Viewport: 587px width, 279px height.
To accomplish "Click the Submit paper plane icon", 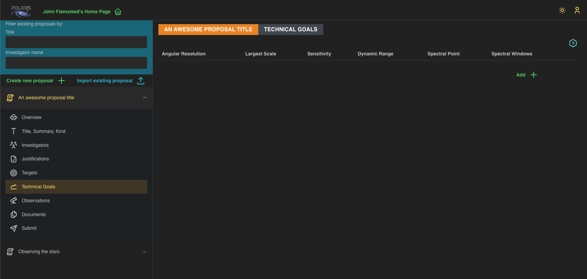I will click(x=14, y=228).
